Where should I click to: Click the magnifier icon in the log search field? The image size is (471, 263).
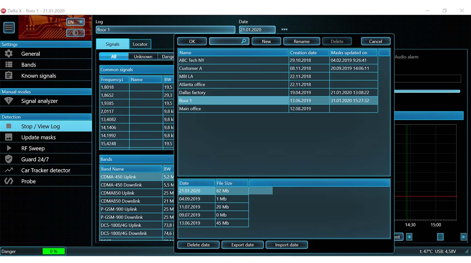click(244, 41)
